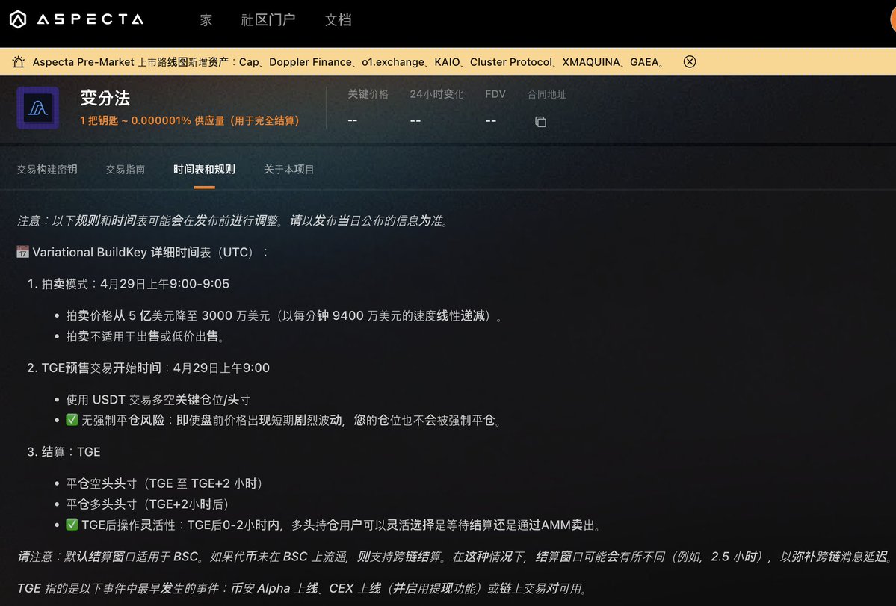
Task: Click the announcement alarm icon
Action: point(18,62)
